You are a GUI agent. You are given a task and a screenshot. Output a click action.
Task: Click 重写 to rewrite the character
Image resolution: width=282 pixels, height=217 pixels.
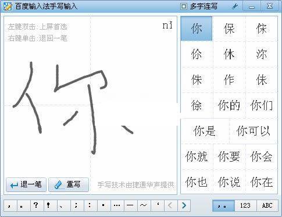(69, 184)
